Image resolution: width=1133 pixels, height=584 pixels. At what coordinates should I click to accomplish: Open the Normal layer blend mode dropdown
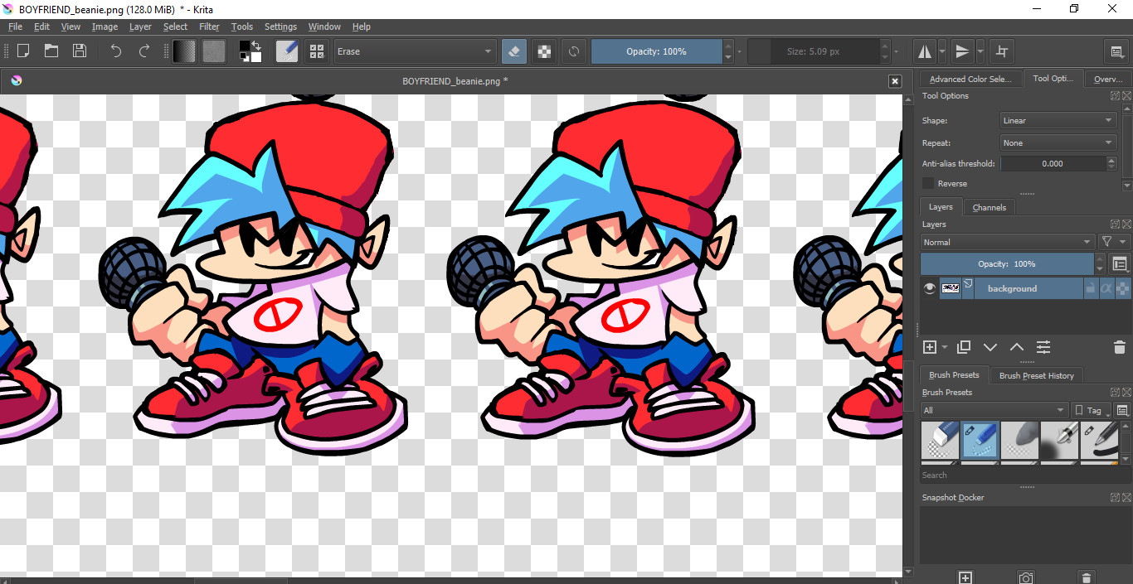point(1007,242)
